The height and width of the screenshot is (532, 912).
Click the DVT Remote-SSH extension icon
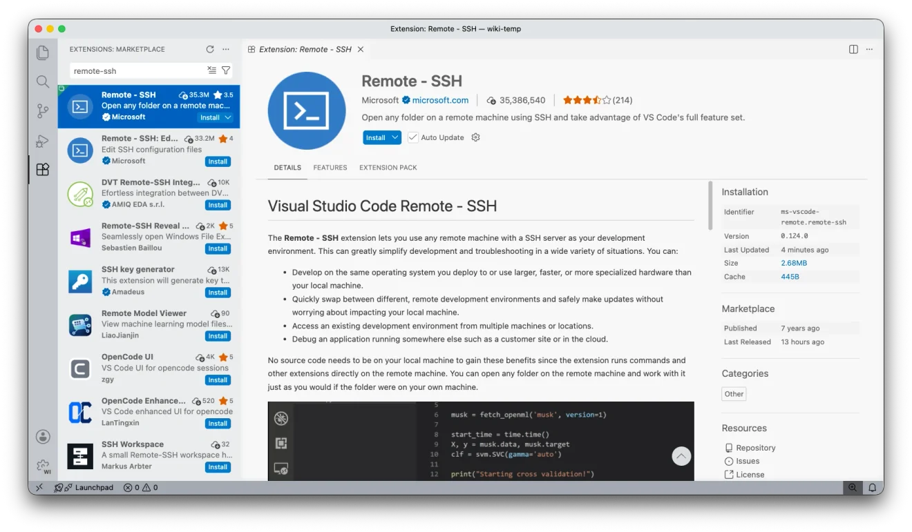(80, 193)
